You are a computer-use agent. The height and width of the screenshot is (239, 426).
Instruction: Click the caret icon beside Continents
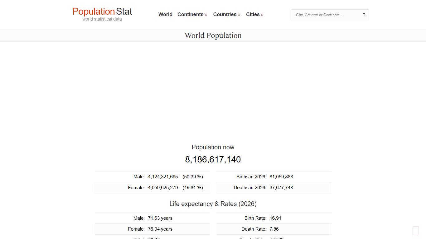(x=206, y=15)
